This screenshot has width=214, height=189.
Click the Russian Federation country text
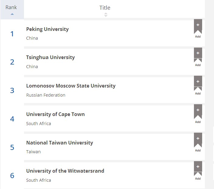pos(46,95)
